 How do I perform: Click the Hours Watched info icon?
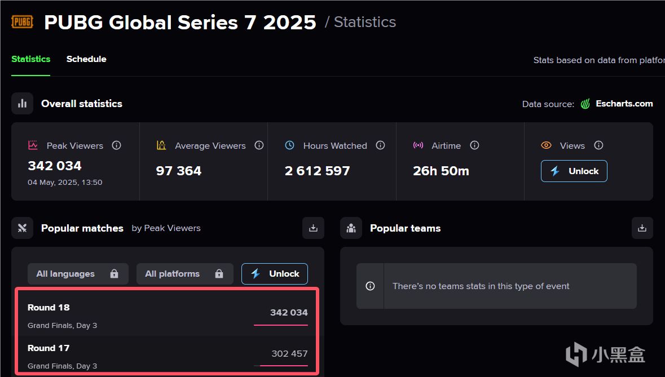pyautogui.click(x=380, y=145)
